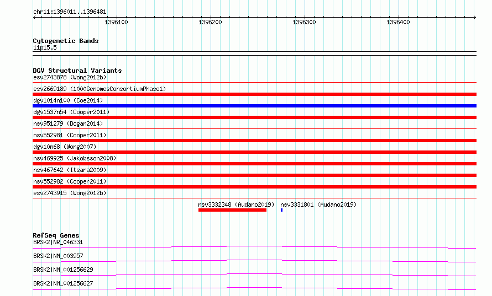Click the red dgv10n68 variant bar
The width and height of the screenshot is (492, 296).
254,152
